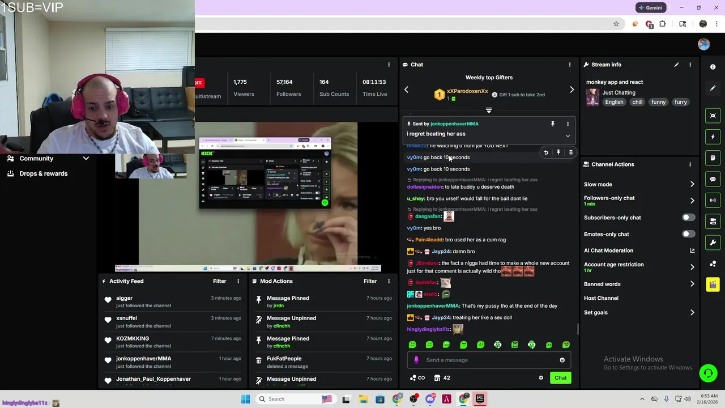Expand Account age restriction options
725x408 pixels.
tap(692, 267)
